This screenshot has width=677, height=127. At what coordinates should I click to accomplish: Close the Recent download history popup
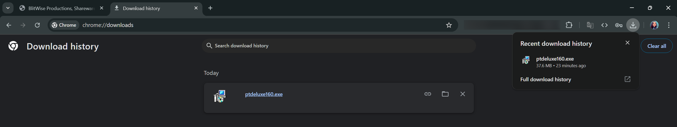[627, 43]
